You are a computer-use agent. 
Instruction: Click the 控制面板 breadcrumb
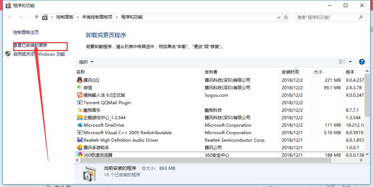(x=65, y=17)
